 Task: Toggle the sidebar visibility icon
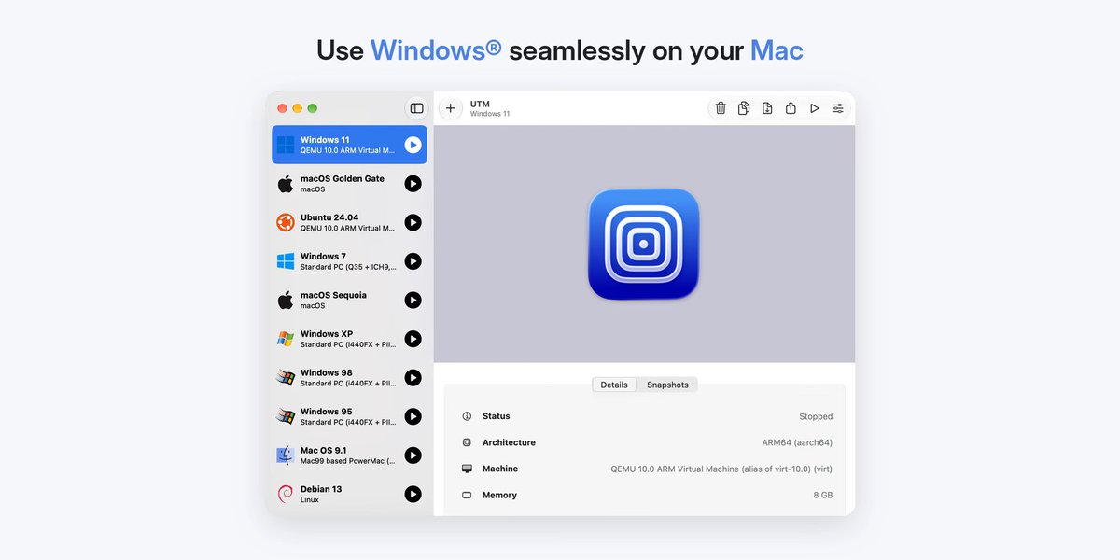tap(417, 108)
